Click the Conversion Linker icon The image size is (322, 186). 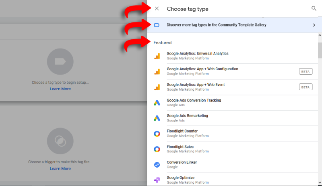[x=157, y=165]
